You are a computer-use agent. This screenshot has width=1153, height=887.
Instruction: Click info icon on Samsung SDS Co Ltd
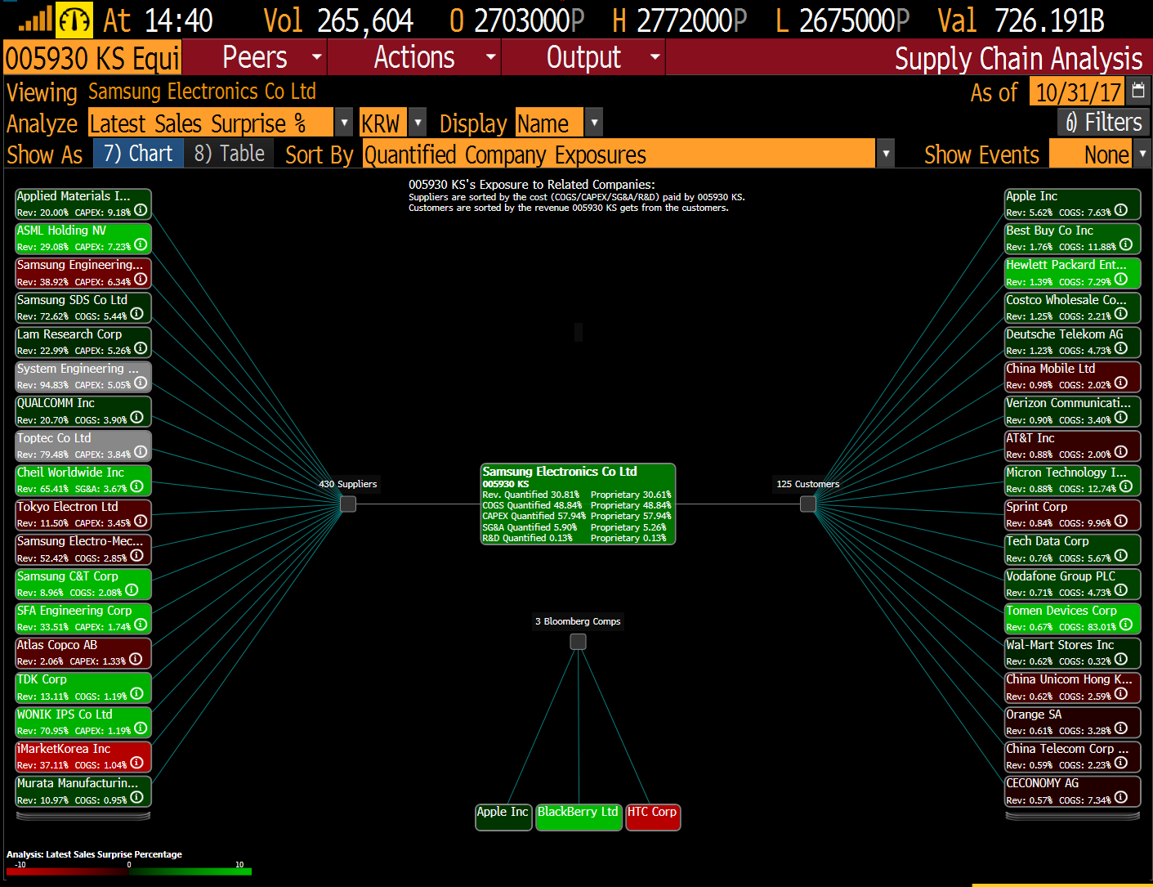point(136,314)
